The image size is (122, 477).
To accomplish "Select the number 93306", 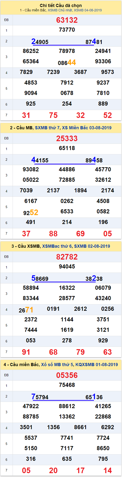I will click(103, 61).
